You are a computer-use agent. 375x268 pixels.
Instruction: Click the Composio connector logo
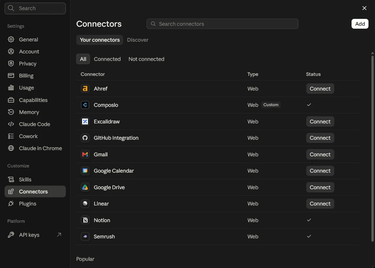coord(85,105)
